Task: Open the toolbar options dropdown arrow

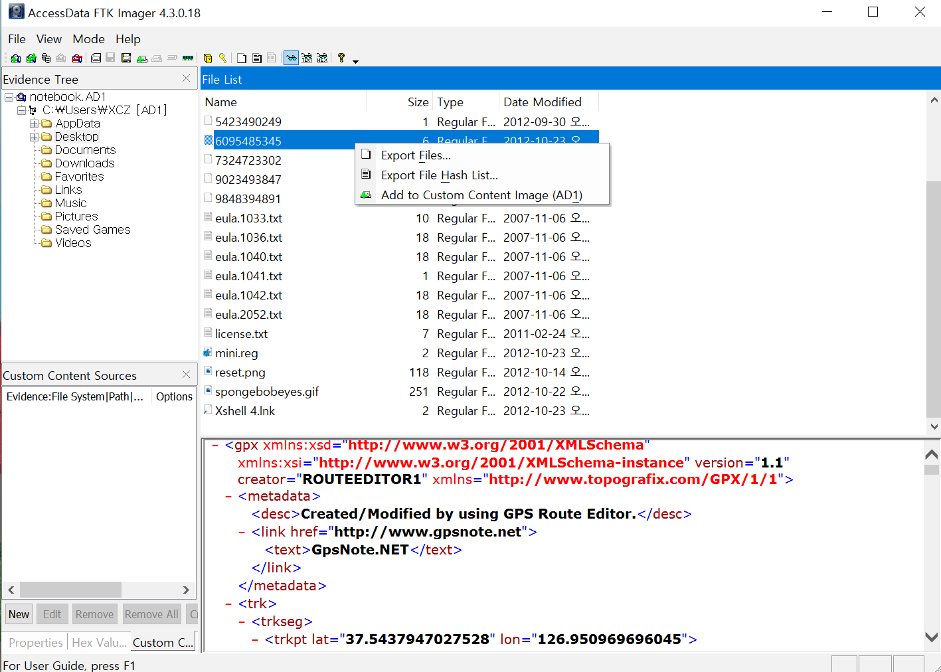Action: (356, 61)
